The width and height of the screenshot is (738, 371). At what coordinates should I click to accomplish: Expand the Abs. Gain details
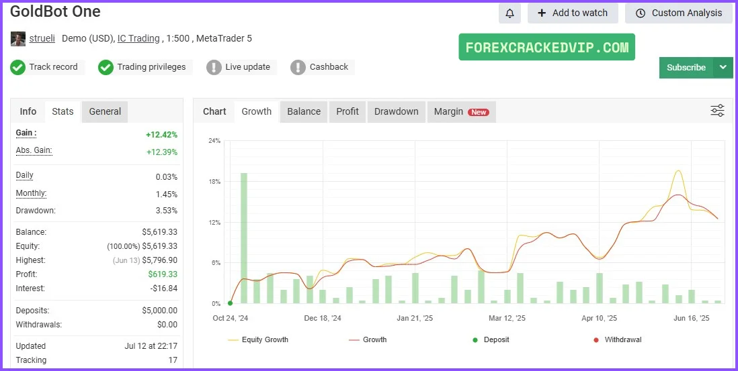pos(34,151)
